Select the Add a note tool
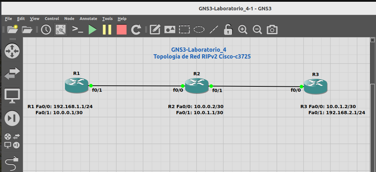 point(155,30)
